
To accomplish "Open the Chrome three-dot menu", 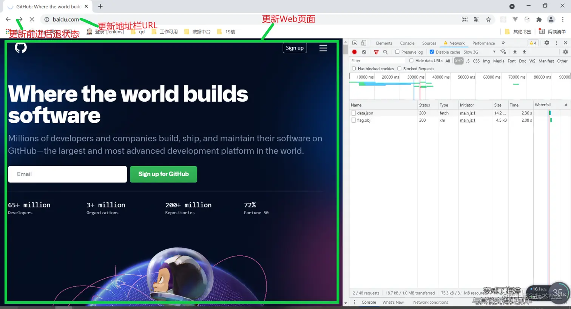I will tap(563, 19).
